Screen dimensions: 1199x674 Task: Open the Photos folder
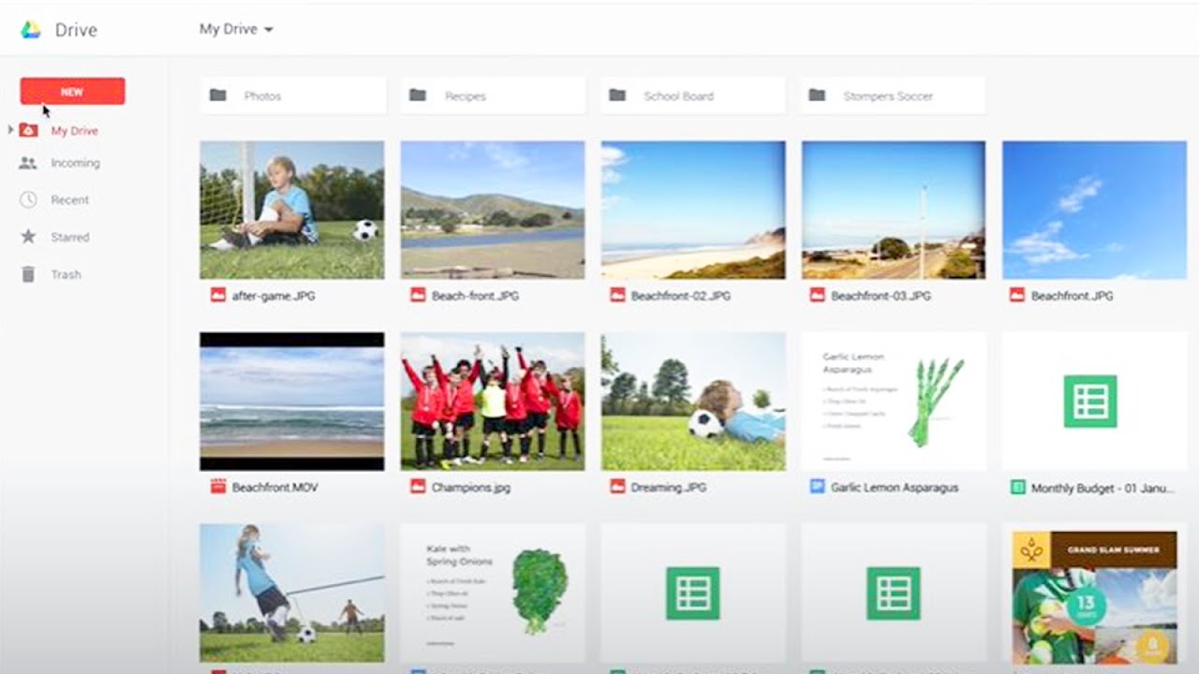(x=292, y=95)
